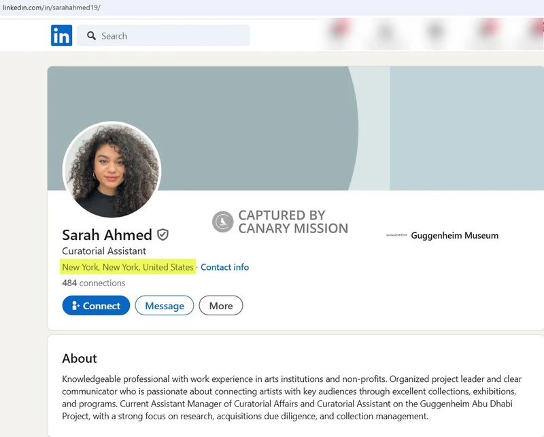Screen dimensions: 544x437
Task: Click the Guggenheim Museum name link
Action: pyautogui.click(x=454, y=236)
